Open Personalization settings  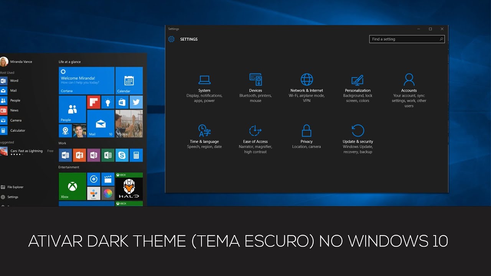[358, 88]
